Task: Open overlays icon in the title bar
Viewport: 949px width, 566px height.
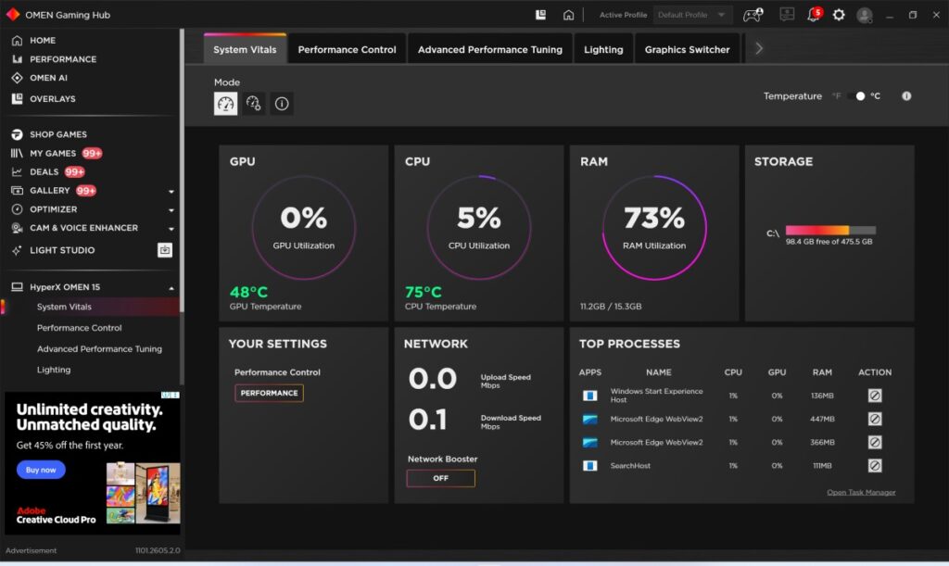Action: (540, 15)
